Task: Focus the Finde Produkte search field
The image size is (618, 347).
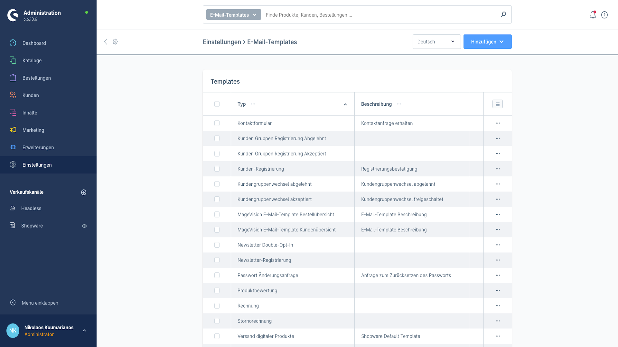Action: point(380,15)
